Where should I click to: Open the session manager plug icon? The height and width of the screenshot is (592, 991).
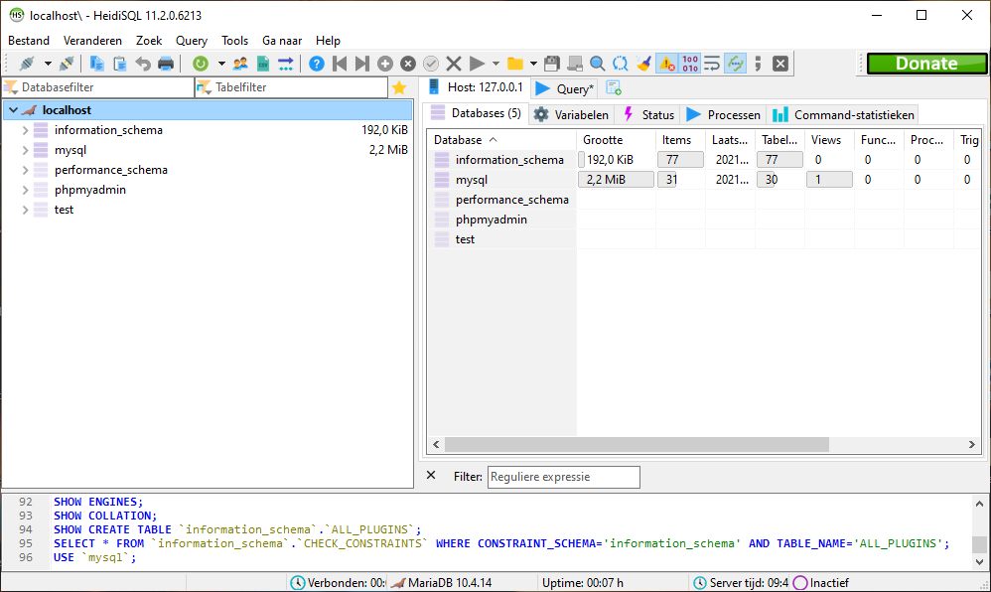pos(27,64)
